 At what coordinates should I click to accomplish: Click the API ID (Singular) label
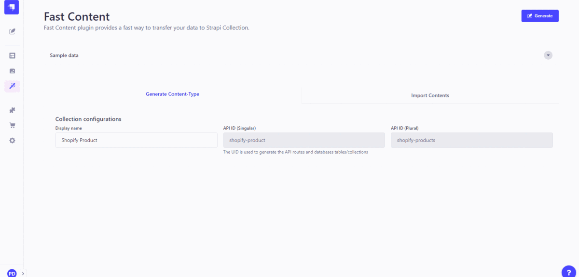[x=239, y=128]
